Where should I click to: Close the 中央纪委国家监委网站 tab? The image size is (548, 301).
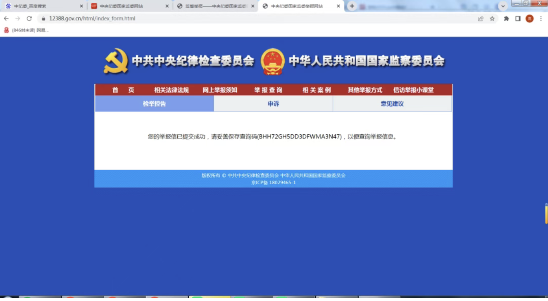pyautogui.click(x=167, y=6)
